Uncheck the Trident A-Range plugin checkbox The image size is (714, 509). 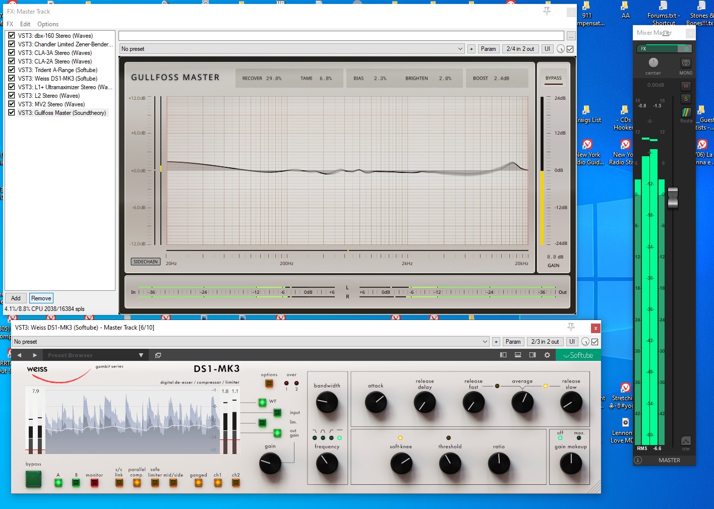pyautogui.click(x=11, y=70)
